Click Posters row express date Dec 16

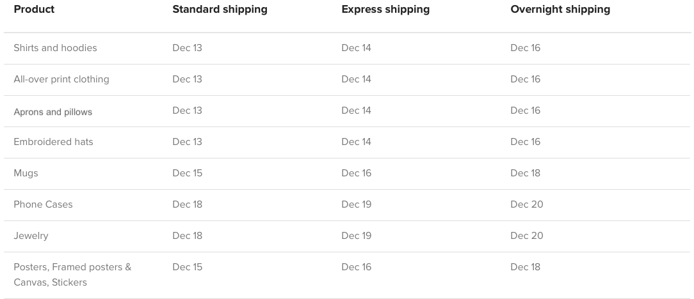[357, 267]
